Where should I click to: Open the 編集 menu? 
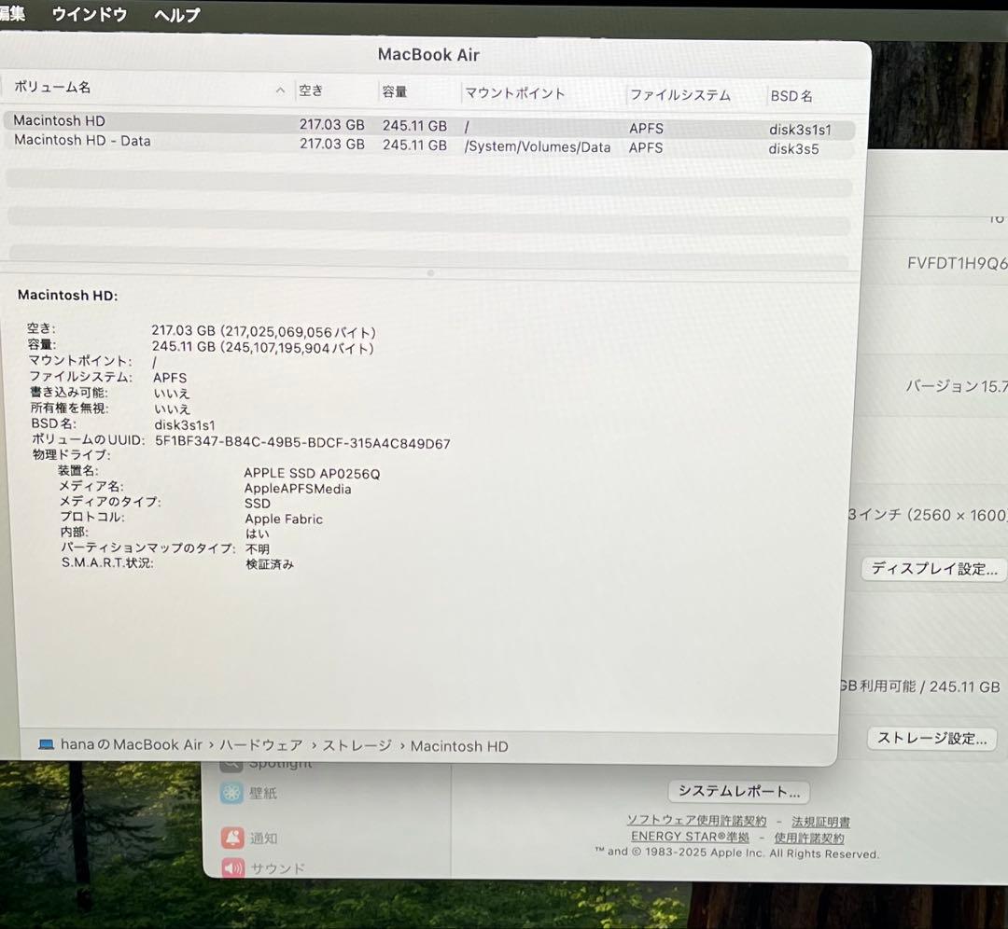pos(12,15)
